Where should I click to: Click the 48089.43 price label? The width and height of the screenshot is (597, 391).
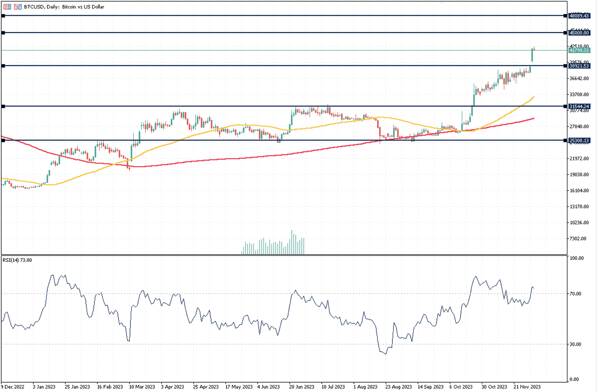(x=579, y=16)
